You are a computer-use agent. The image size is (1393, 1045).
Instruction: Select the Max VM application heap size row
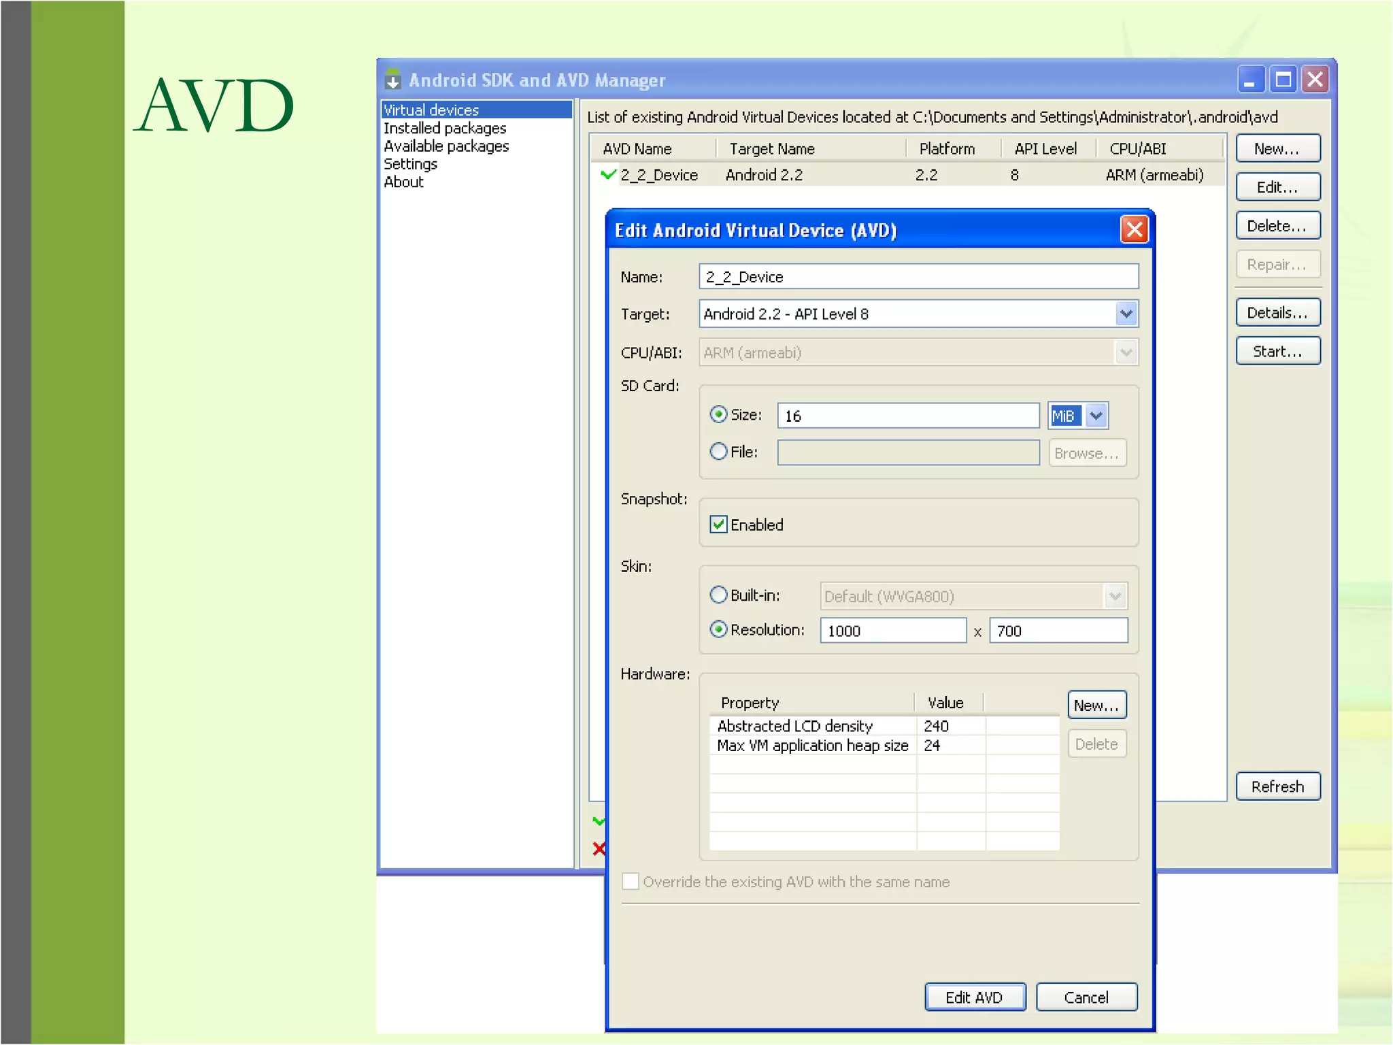tap(884, 745)
